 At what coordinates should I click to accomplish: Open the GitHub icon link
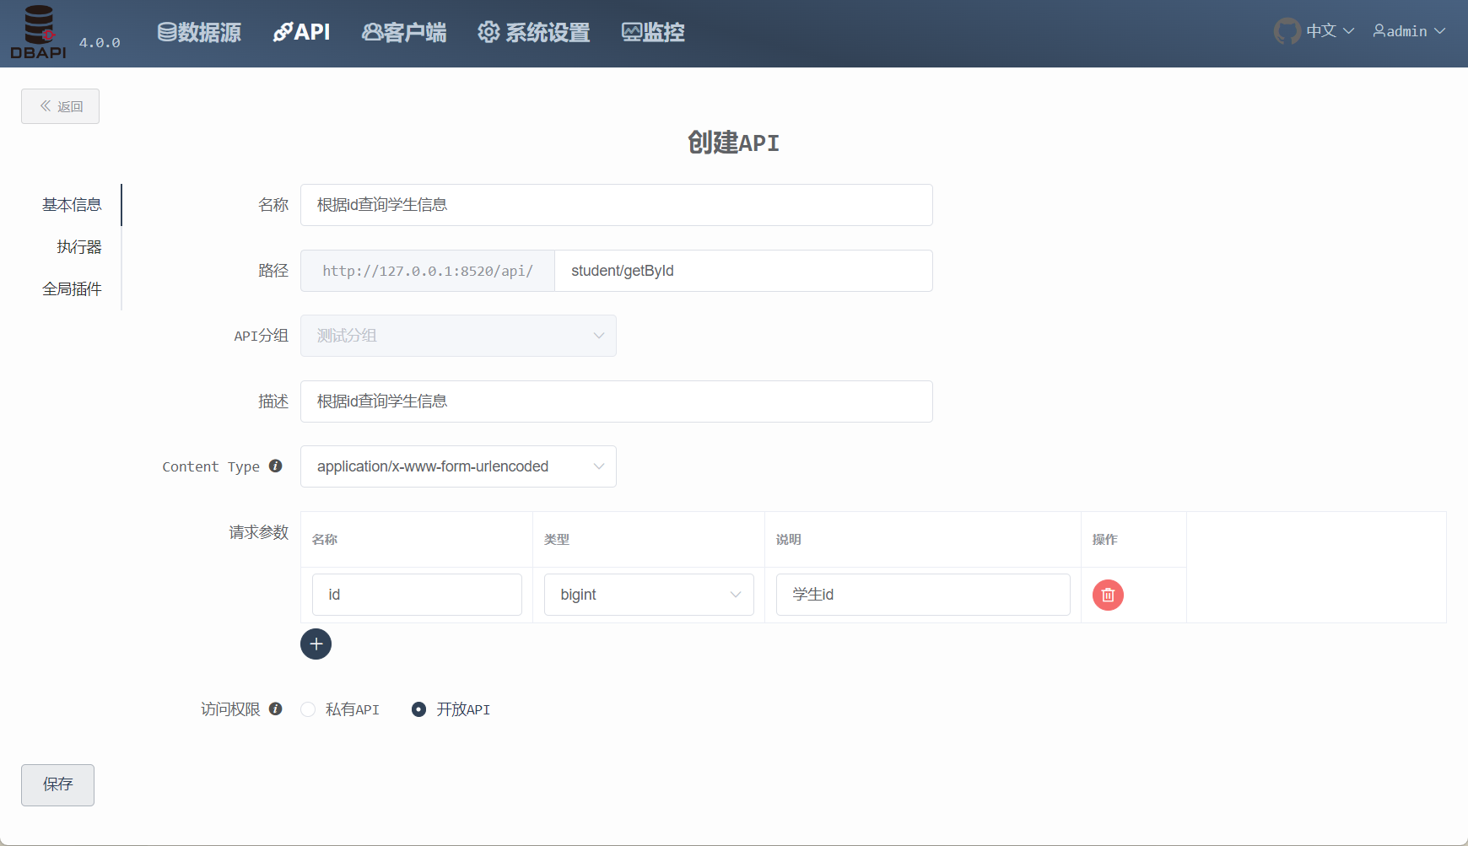pyautogui.click(x=1287, y=31)
